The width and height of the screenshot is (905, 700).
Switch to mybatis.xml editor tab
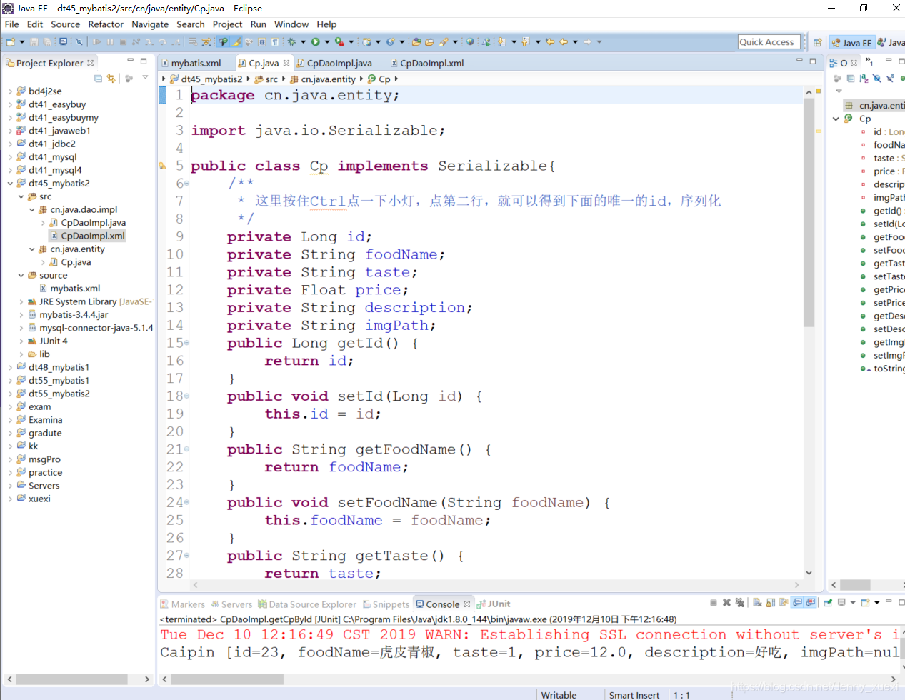191,63
